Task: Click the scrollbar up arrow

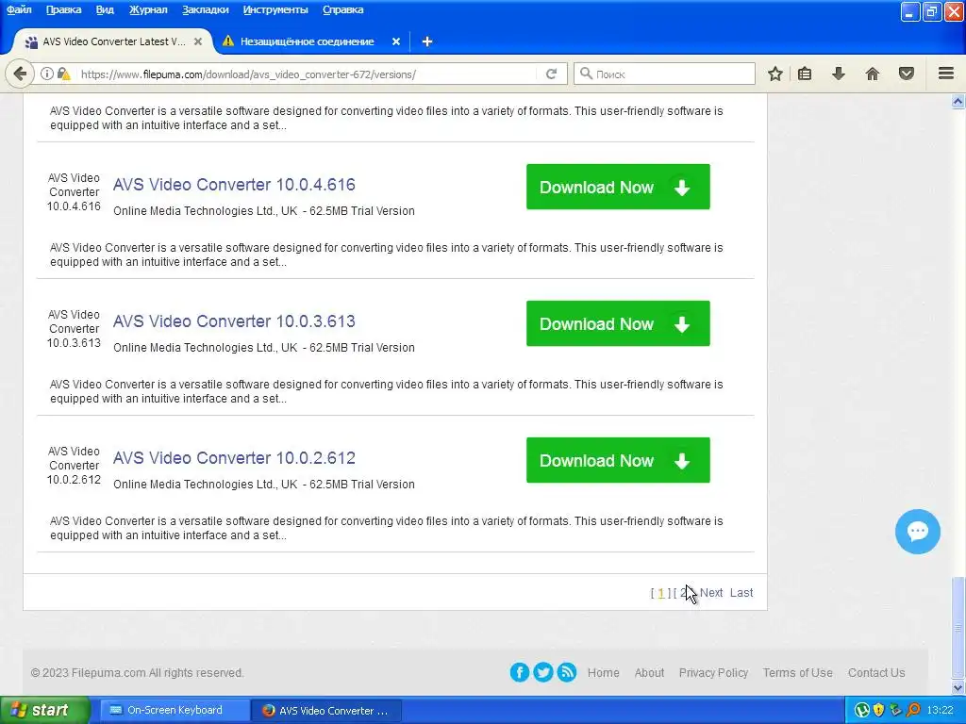Action: tap(958, 101)
